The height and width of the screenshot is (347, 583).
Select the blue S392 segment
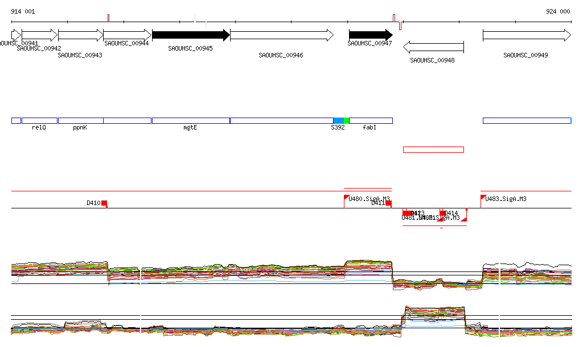[338, 120]
